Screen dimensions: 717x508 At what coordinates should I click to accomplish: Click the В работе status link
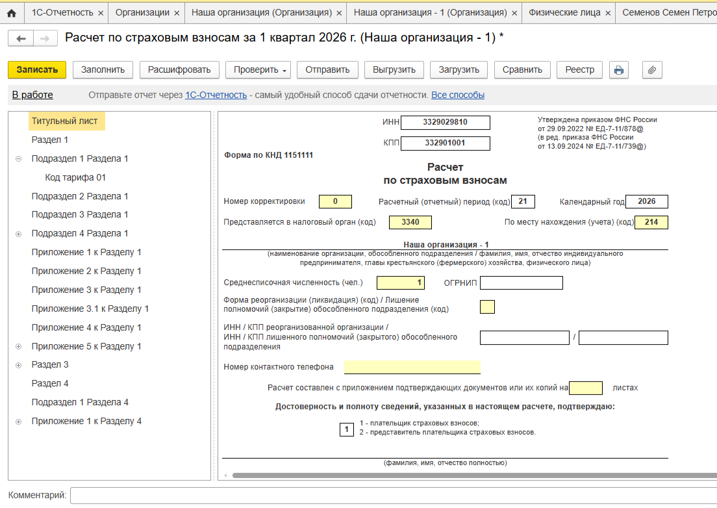[32, 95]
